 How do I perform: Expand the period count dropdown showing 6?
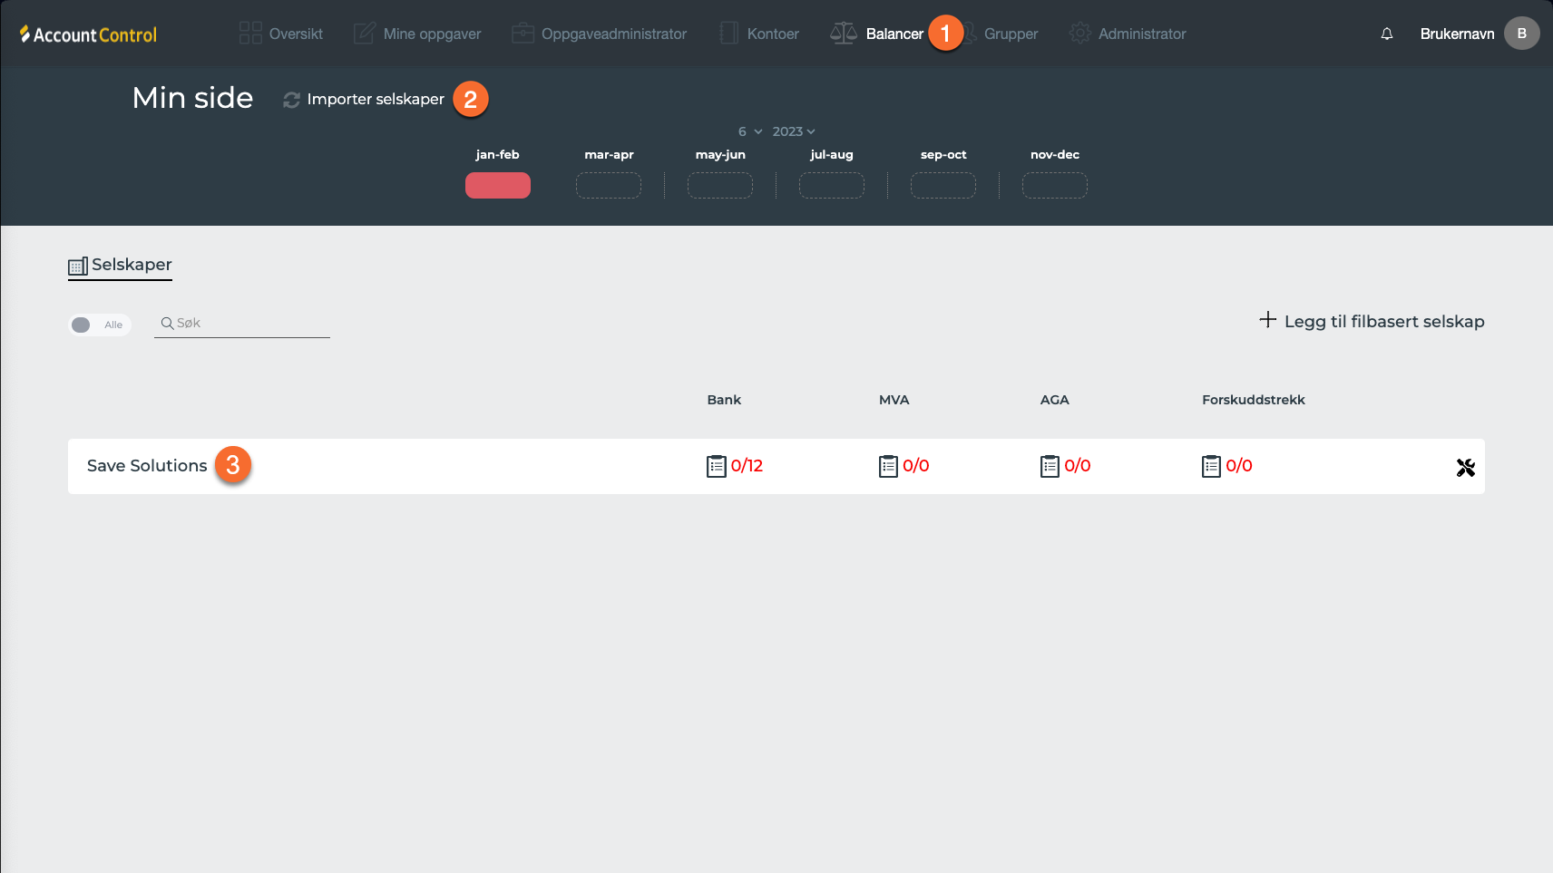point(749,131)
